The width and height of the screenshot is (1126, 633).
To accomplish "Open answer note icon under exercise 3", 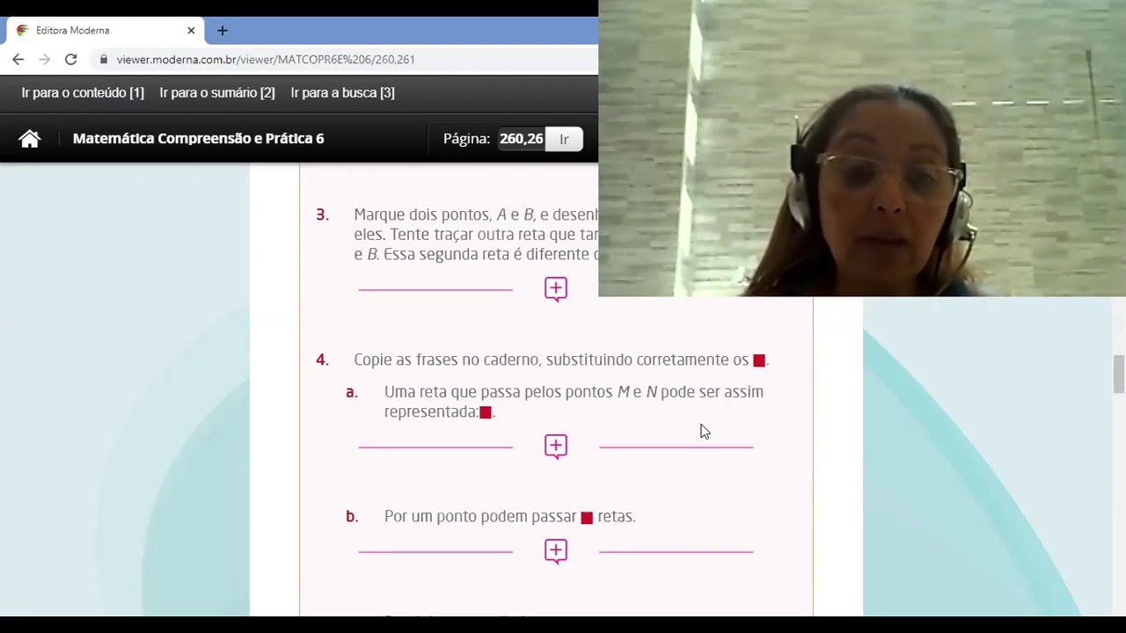I will click(556, 289).
